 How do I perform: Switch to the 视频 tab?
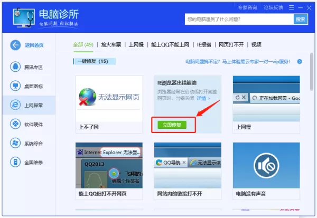coord(256,45)
